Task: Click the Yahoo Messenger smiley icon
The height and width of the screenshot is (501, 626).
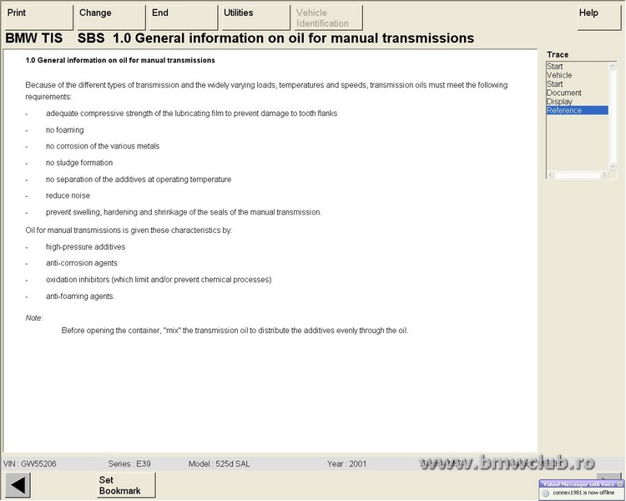Action: pyautogui.click(x=545, y=493)
